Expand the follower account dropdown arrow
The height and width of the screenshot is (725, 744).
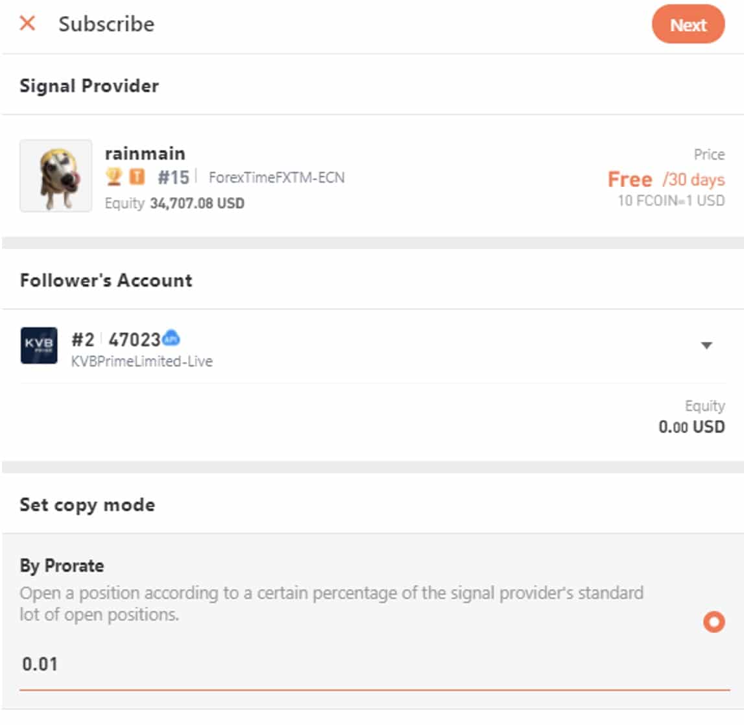(x=707, y=346)
